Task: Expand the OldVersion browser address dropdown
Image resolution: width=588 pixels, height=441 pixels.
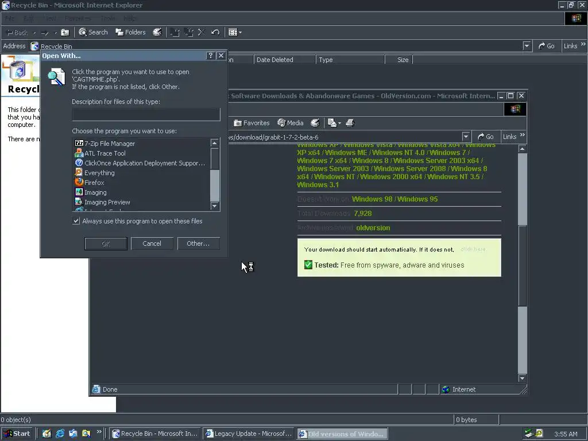Action: pyautogui.click(x=466, y=137)
